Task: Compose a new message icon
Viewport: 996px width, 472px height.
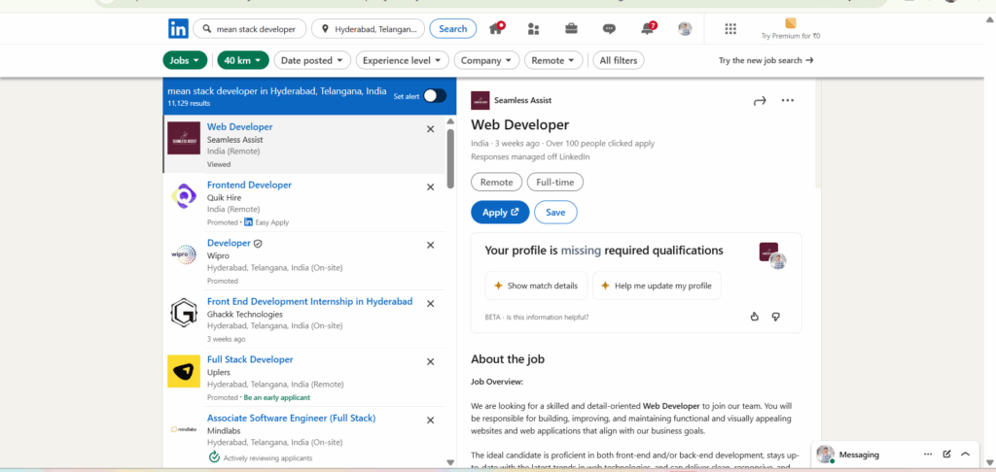Action: [947, 455]
